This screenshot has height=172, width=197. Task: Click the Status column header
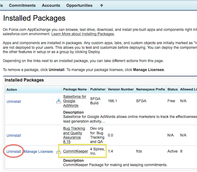click(172, 89)
